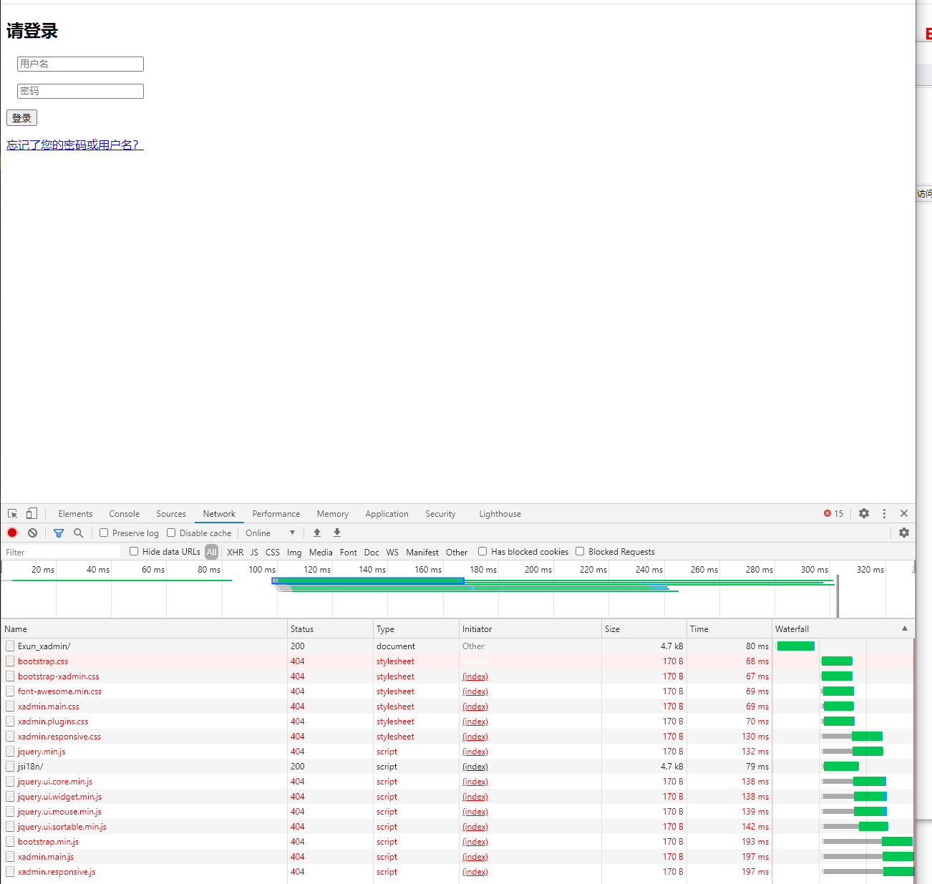Click file icon of jsi18n/ row

[10, 767]
